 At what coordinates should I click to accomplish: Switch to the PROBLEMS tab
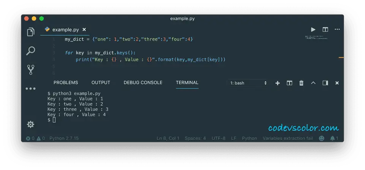[x=66, y=83]
